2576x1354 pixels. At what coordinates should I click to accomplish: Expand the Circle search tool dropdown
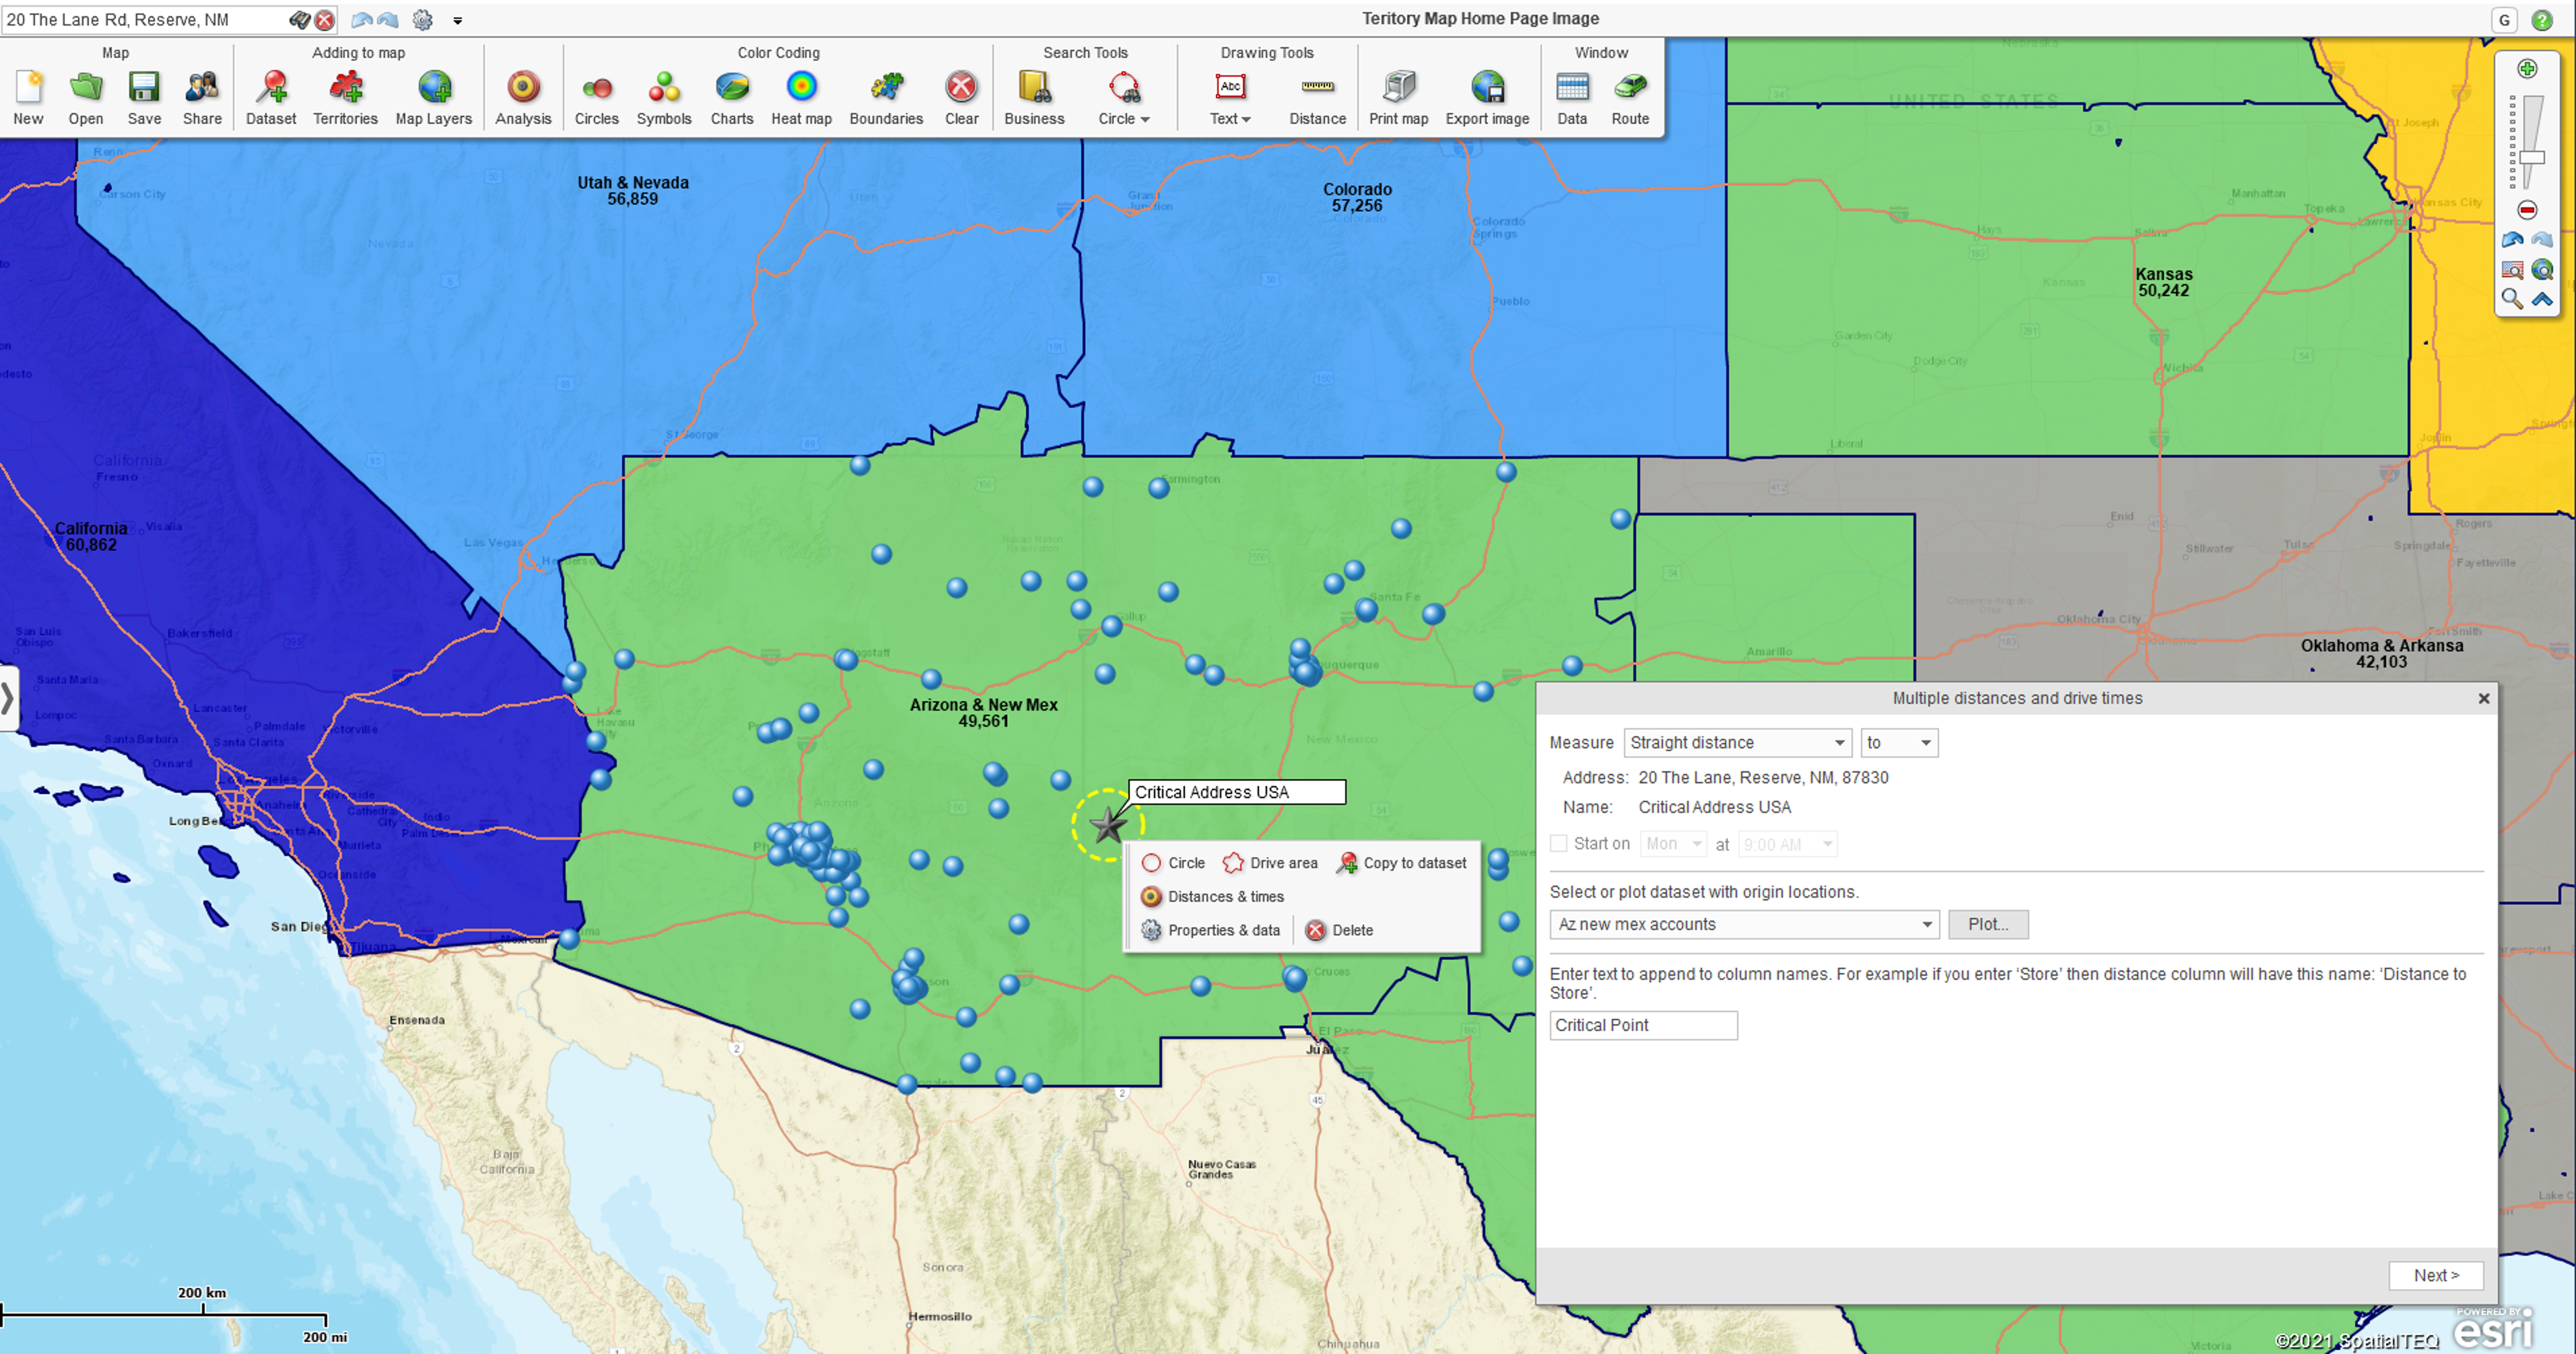tap(1144, 119)
